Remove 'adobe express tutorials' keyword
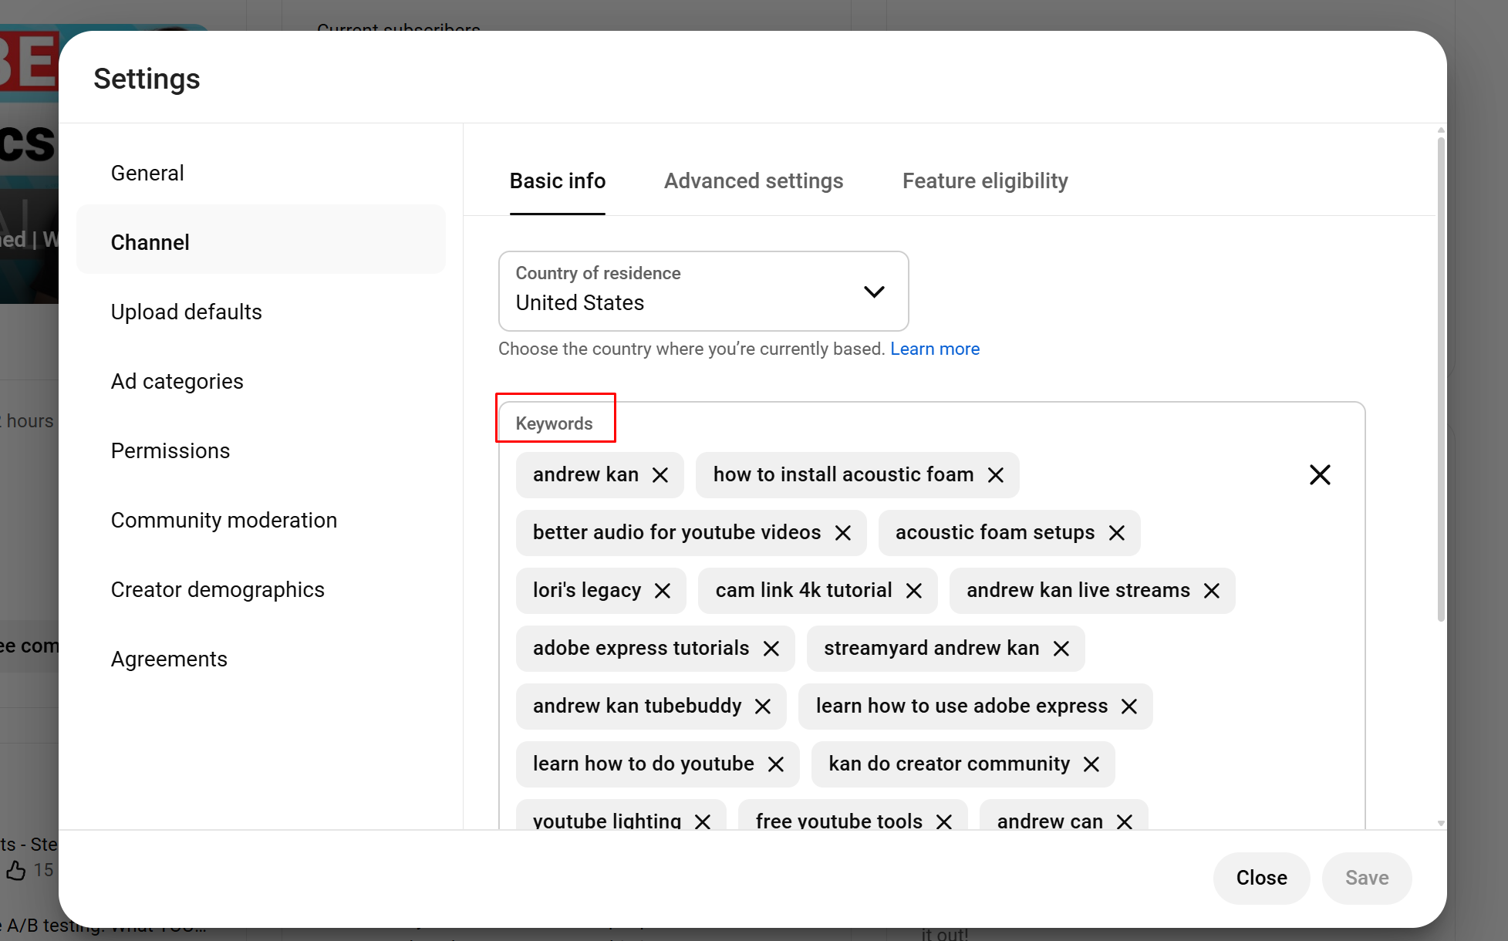1508x941 pixels. click(771, 649)
